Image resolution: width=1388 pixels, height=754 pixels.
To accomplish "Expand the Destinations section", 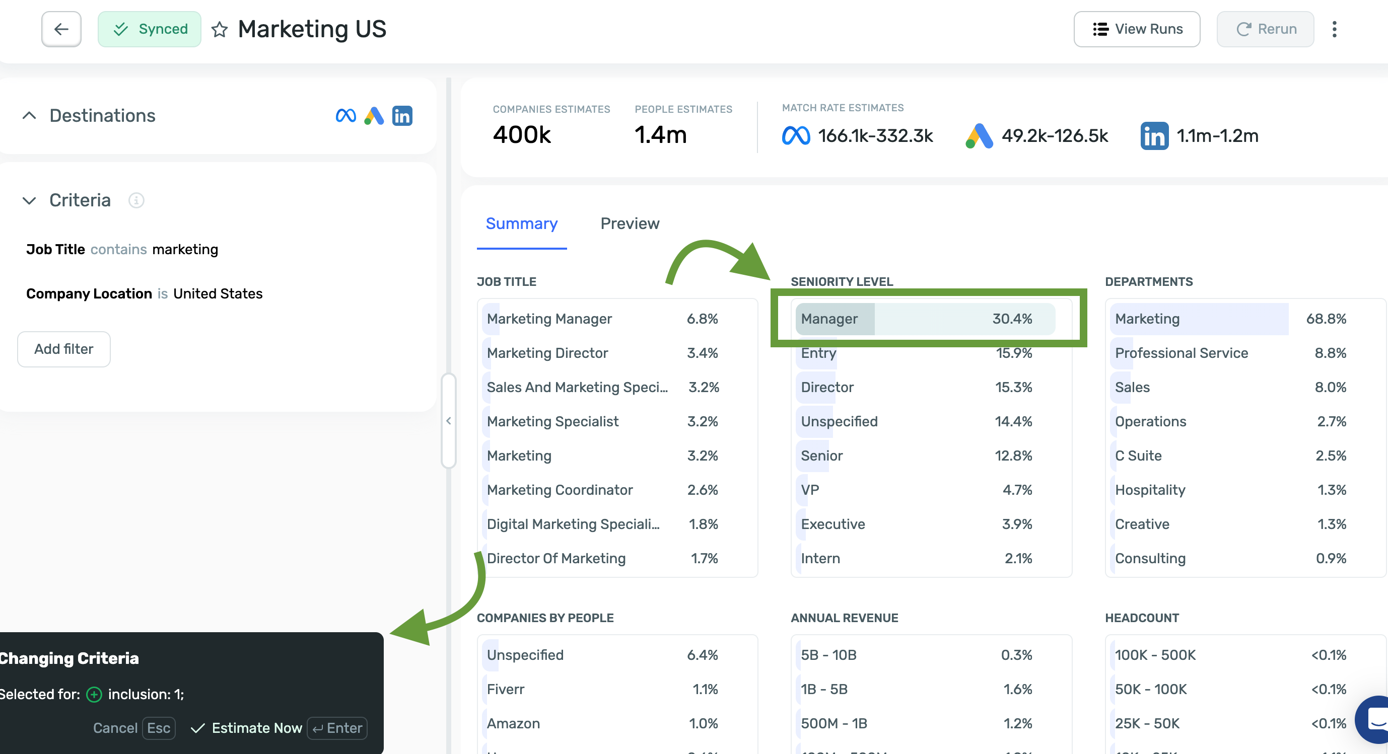I will pos(29,116).
